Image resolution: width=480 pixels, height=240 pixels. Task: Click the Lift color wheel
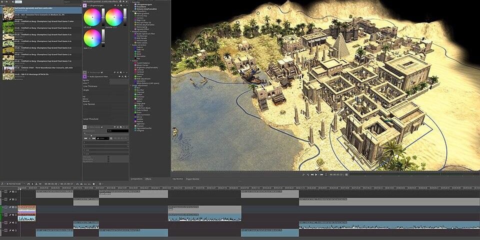[91, 17]
